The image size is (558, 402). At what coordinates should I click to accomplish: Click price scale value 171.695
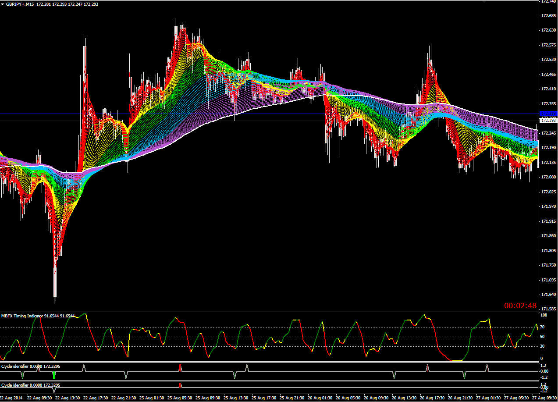pos(548,280)
